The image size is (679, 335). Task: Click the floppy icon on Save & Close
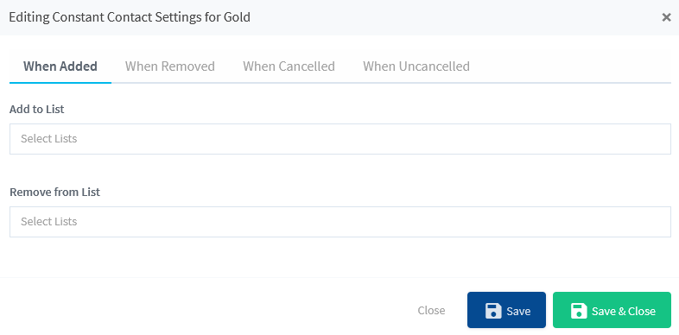pyautogui.click(x=579, y=311)
